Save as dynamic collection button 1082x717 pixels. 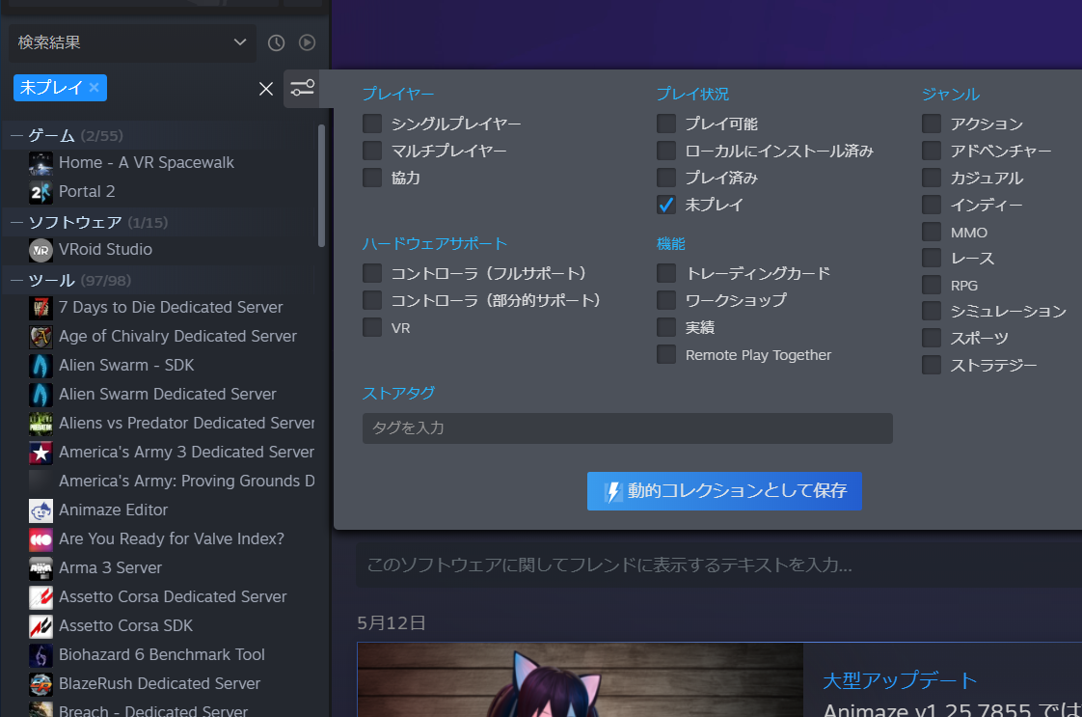724,491
